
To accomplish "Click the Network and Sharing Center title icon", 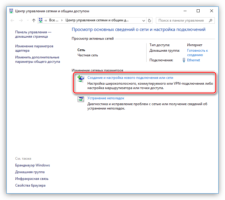I will 11,11.
